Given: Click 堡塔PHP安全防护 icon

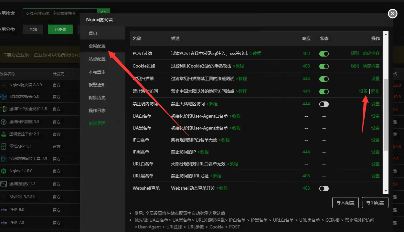Looking at the screenshot, I should (x=4, y=109).
